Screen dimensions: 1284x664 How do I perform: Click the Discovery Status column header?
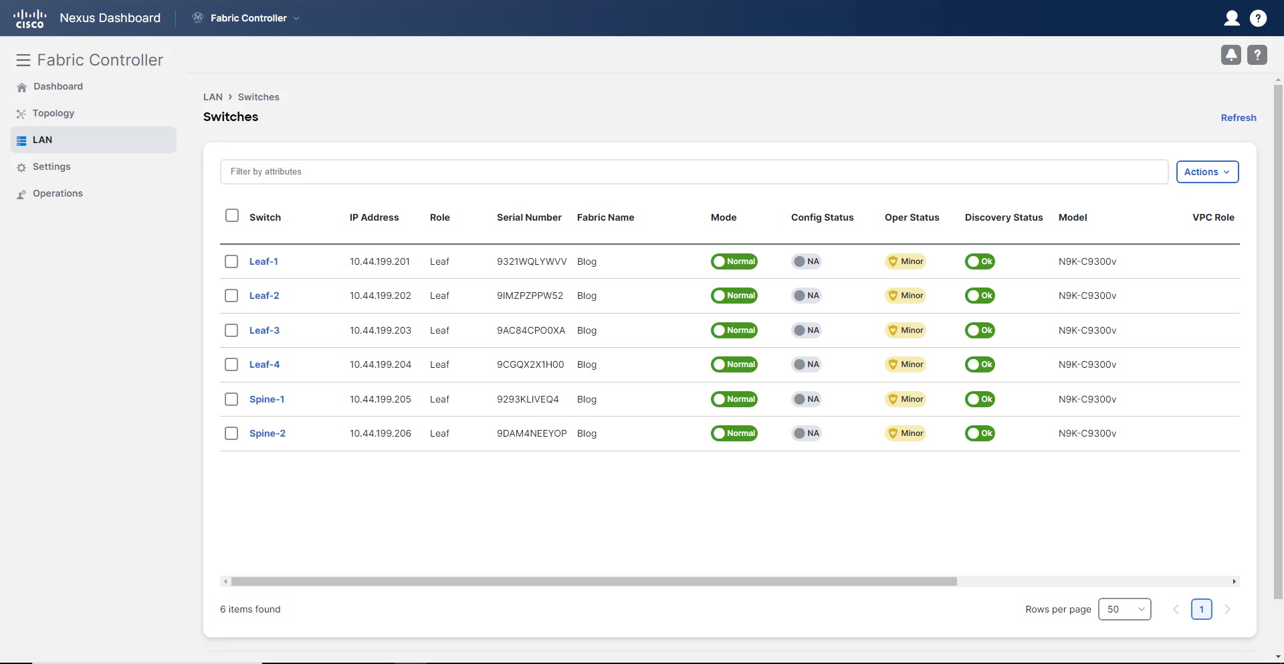[1004, 217]
